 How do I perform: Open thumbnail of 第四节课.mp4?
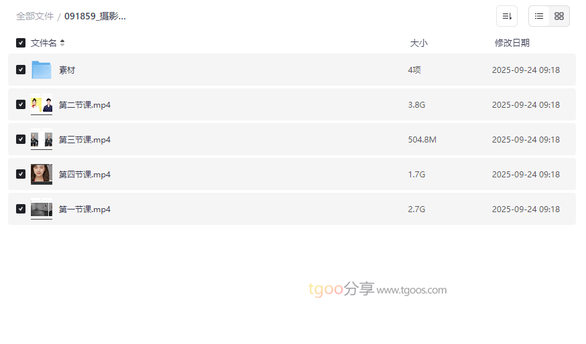(x=42, y=175)
